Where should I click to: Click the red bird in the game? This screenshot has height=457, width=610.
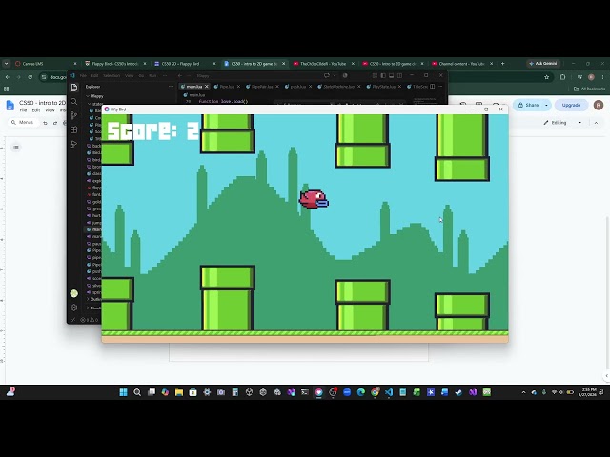314,199
